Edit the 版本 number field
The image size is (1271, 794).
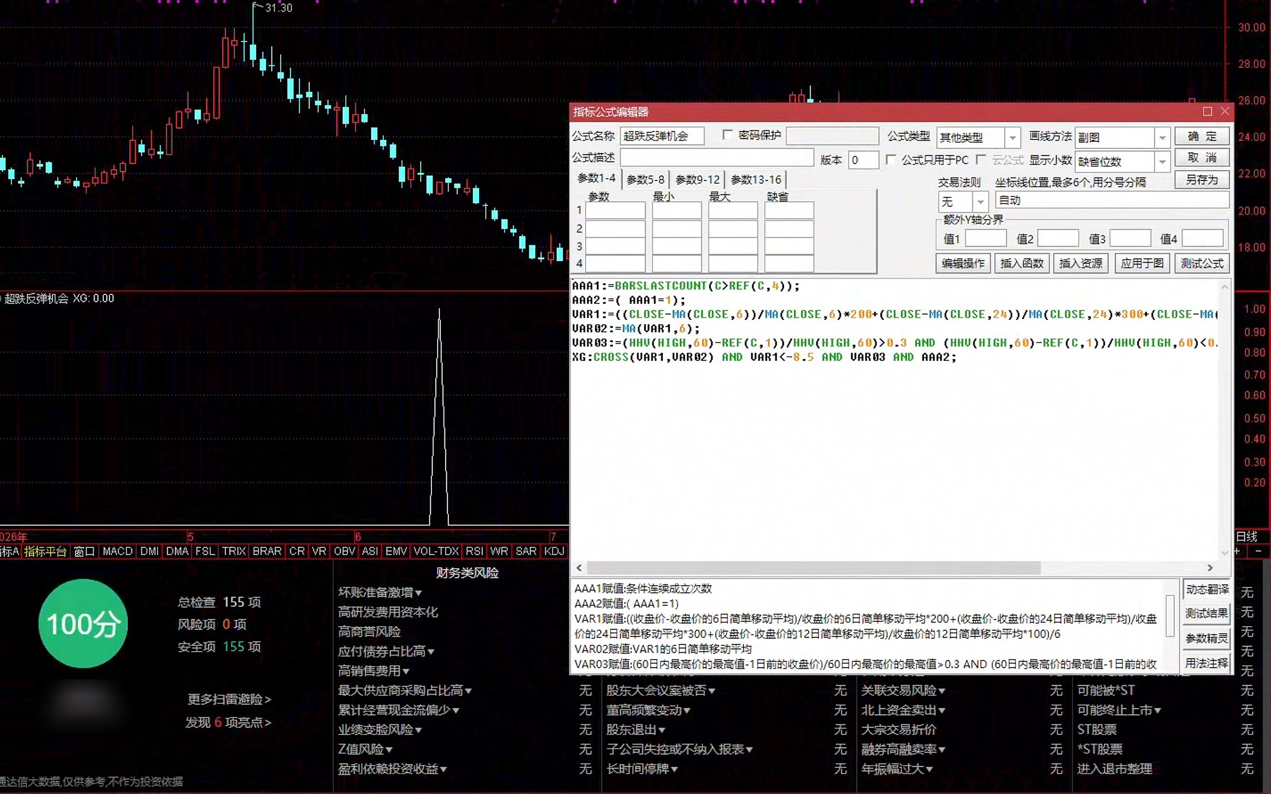pos(863,160)
